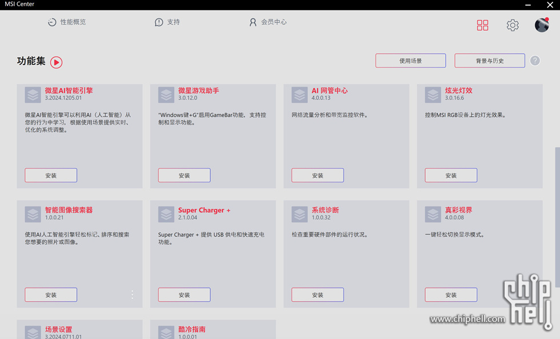Open the feature grid view icon
The width and height of the screenshot is (560, 339).
(482, 25)
